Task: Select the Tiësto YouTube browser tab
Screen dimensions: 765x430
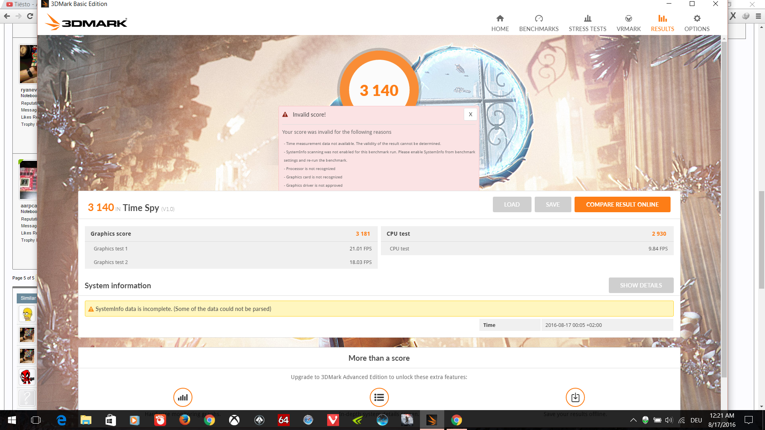Action: pos(21,4)
